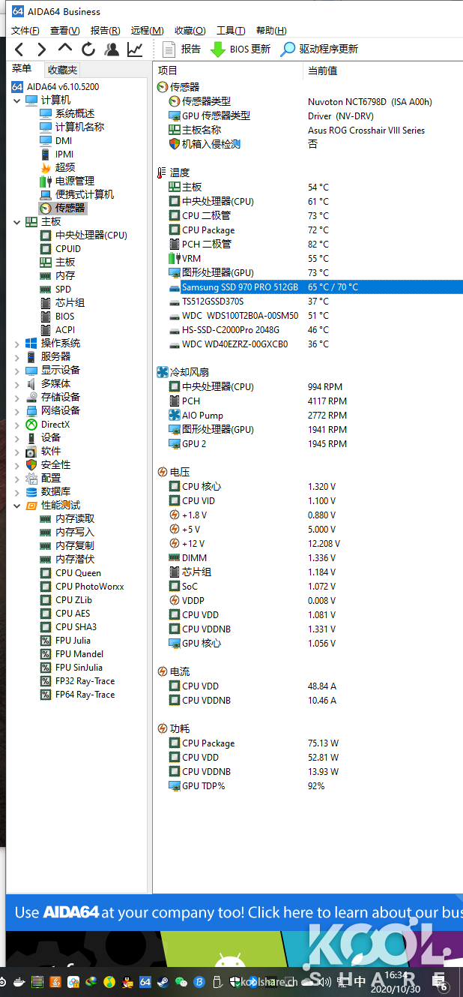Select 安全性 shield icon item

point(31,465)
